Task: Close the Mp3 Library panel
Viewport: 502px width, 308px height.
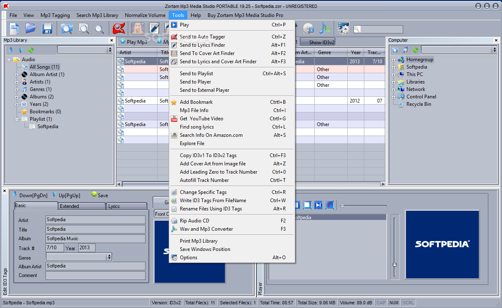Action: [112, 40]
